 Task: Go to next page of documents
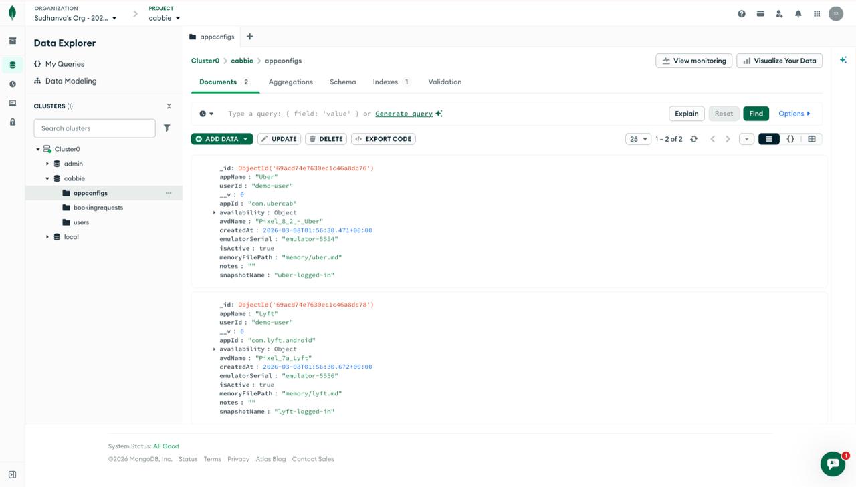[728, 139]
